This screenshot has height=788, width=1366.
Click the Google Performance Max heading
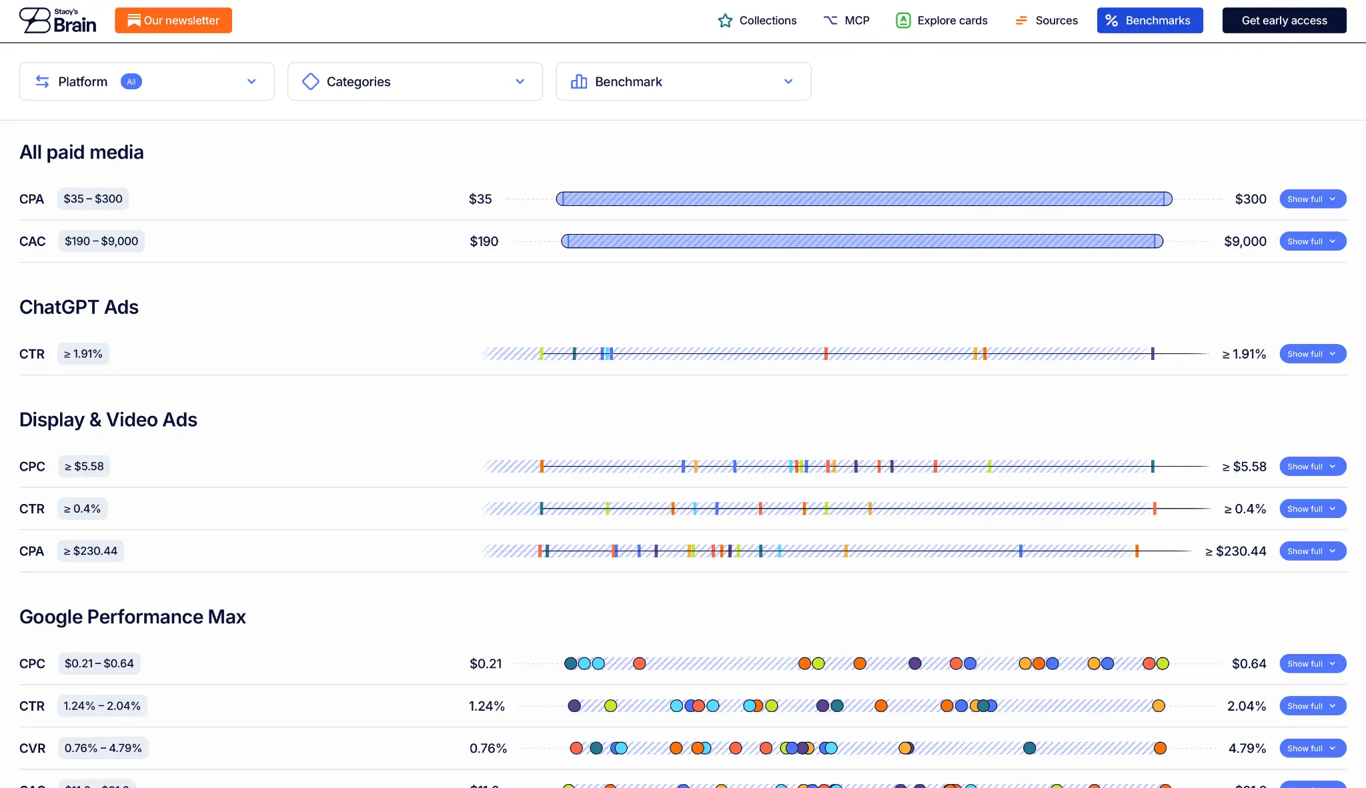[133, 617]
